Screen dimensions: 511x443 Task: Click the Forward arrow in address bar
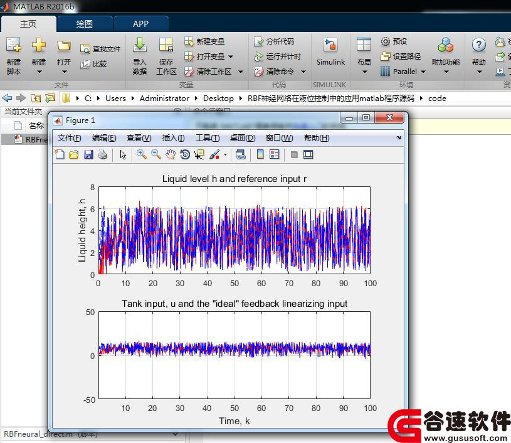pyautogui.click(x=21, y=98)
